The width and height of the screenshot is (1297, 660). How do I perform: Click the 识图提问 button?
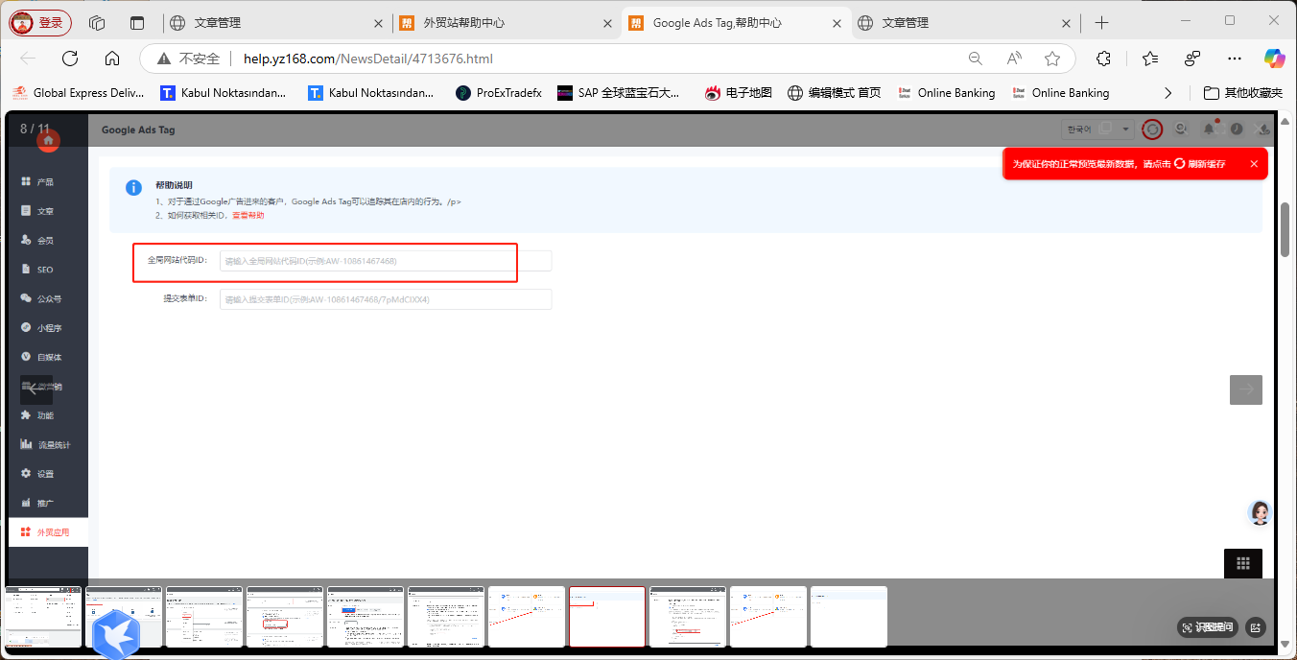point(1208,627)
